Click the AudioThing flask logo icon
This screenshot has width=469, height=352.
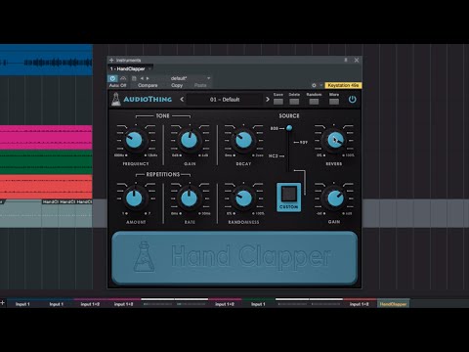(116, 100)
